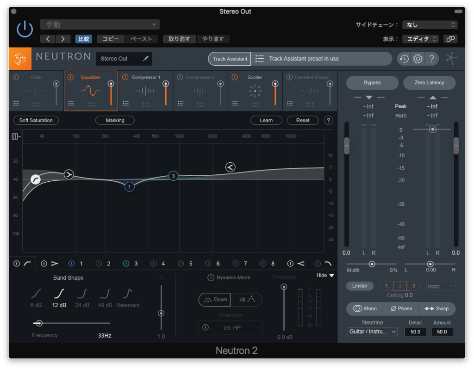Enable Dynamic Mode power toggle
474x369 pixels.
pyautogui.click(x=211, y=278)
